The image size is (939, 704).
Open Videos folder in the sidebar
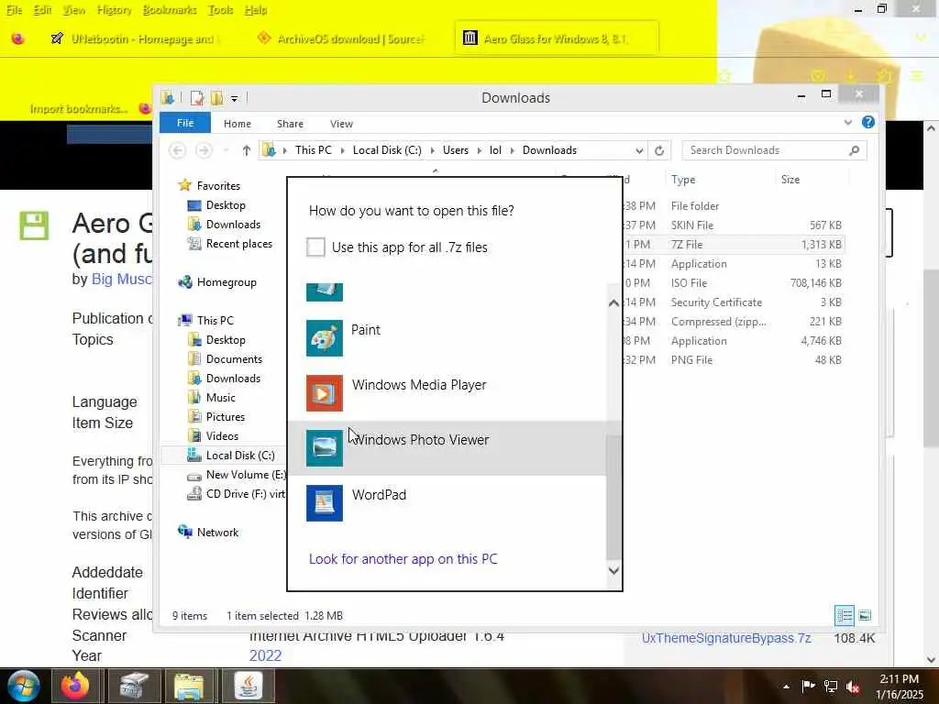coord(222,435)
